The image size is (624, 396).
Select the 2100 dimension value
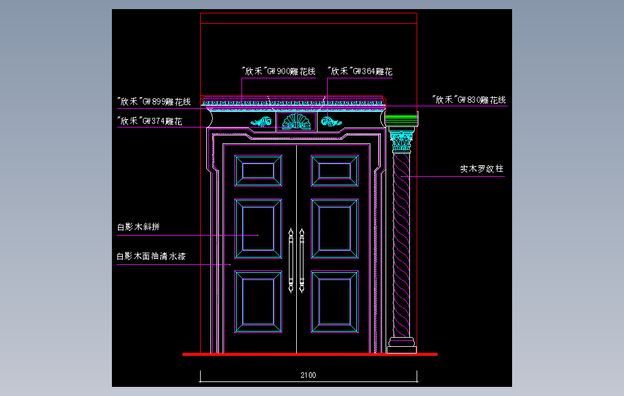(x=308, y=375)
